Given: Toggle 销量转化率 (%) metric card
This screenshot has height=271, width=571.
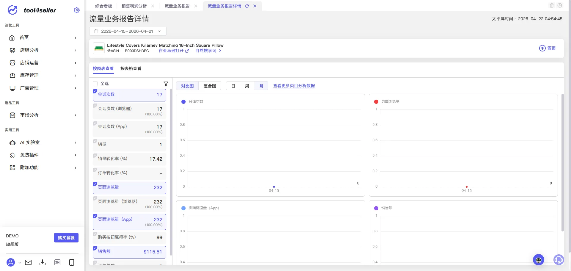Looking at the screenshot, I should pyautogui.click(x=129, y=159).
